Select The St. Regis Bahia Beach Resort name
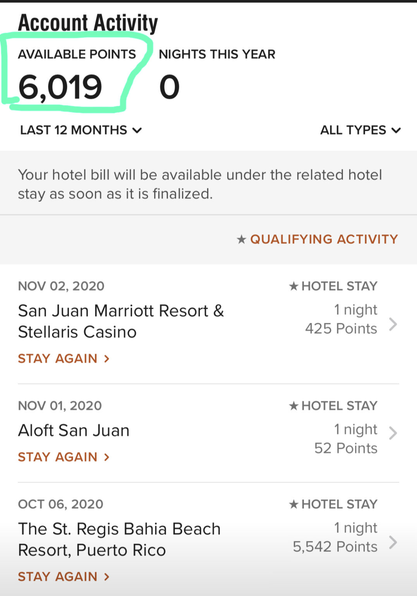Image resolution: width=417 pixels, height=596 pixels. [x=119, y=539]
